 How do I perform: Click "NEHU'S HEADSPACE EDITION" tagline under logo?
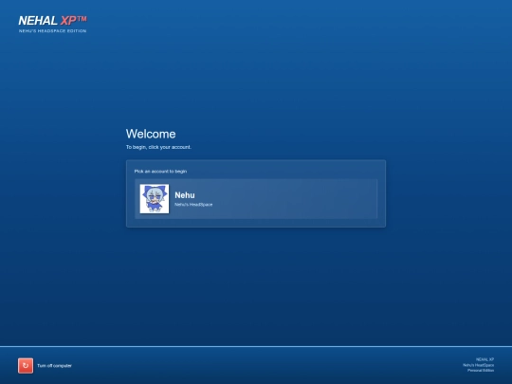click(x=52, y=31)
